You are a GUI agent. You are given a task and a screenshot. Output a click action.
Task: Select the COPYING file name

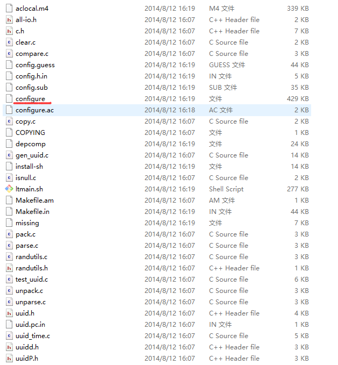(x=30, y=133)
